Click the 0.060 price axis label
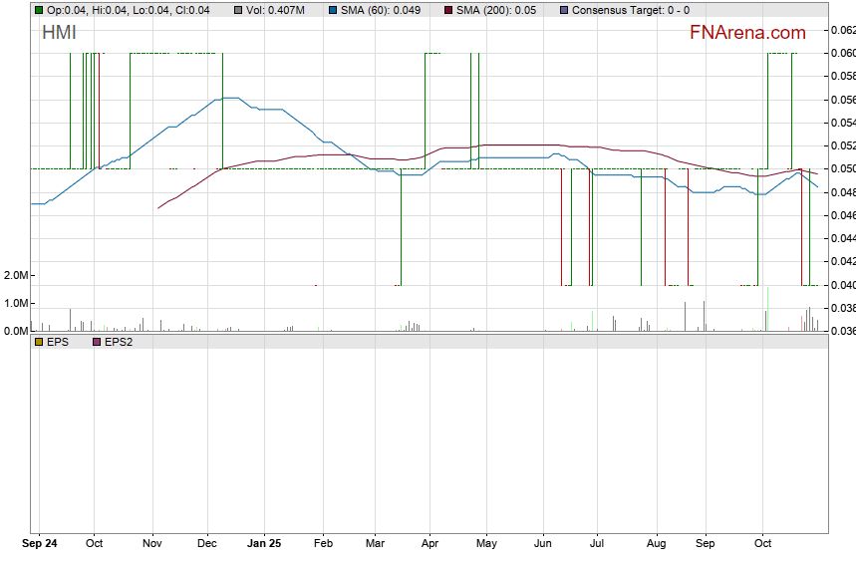The height and width of the screenshot is (564, 856). click(842, 53)
